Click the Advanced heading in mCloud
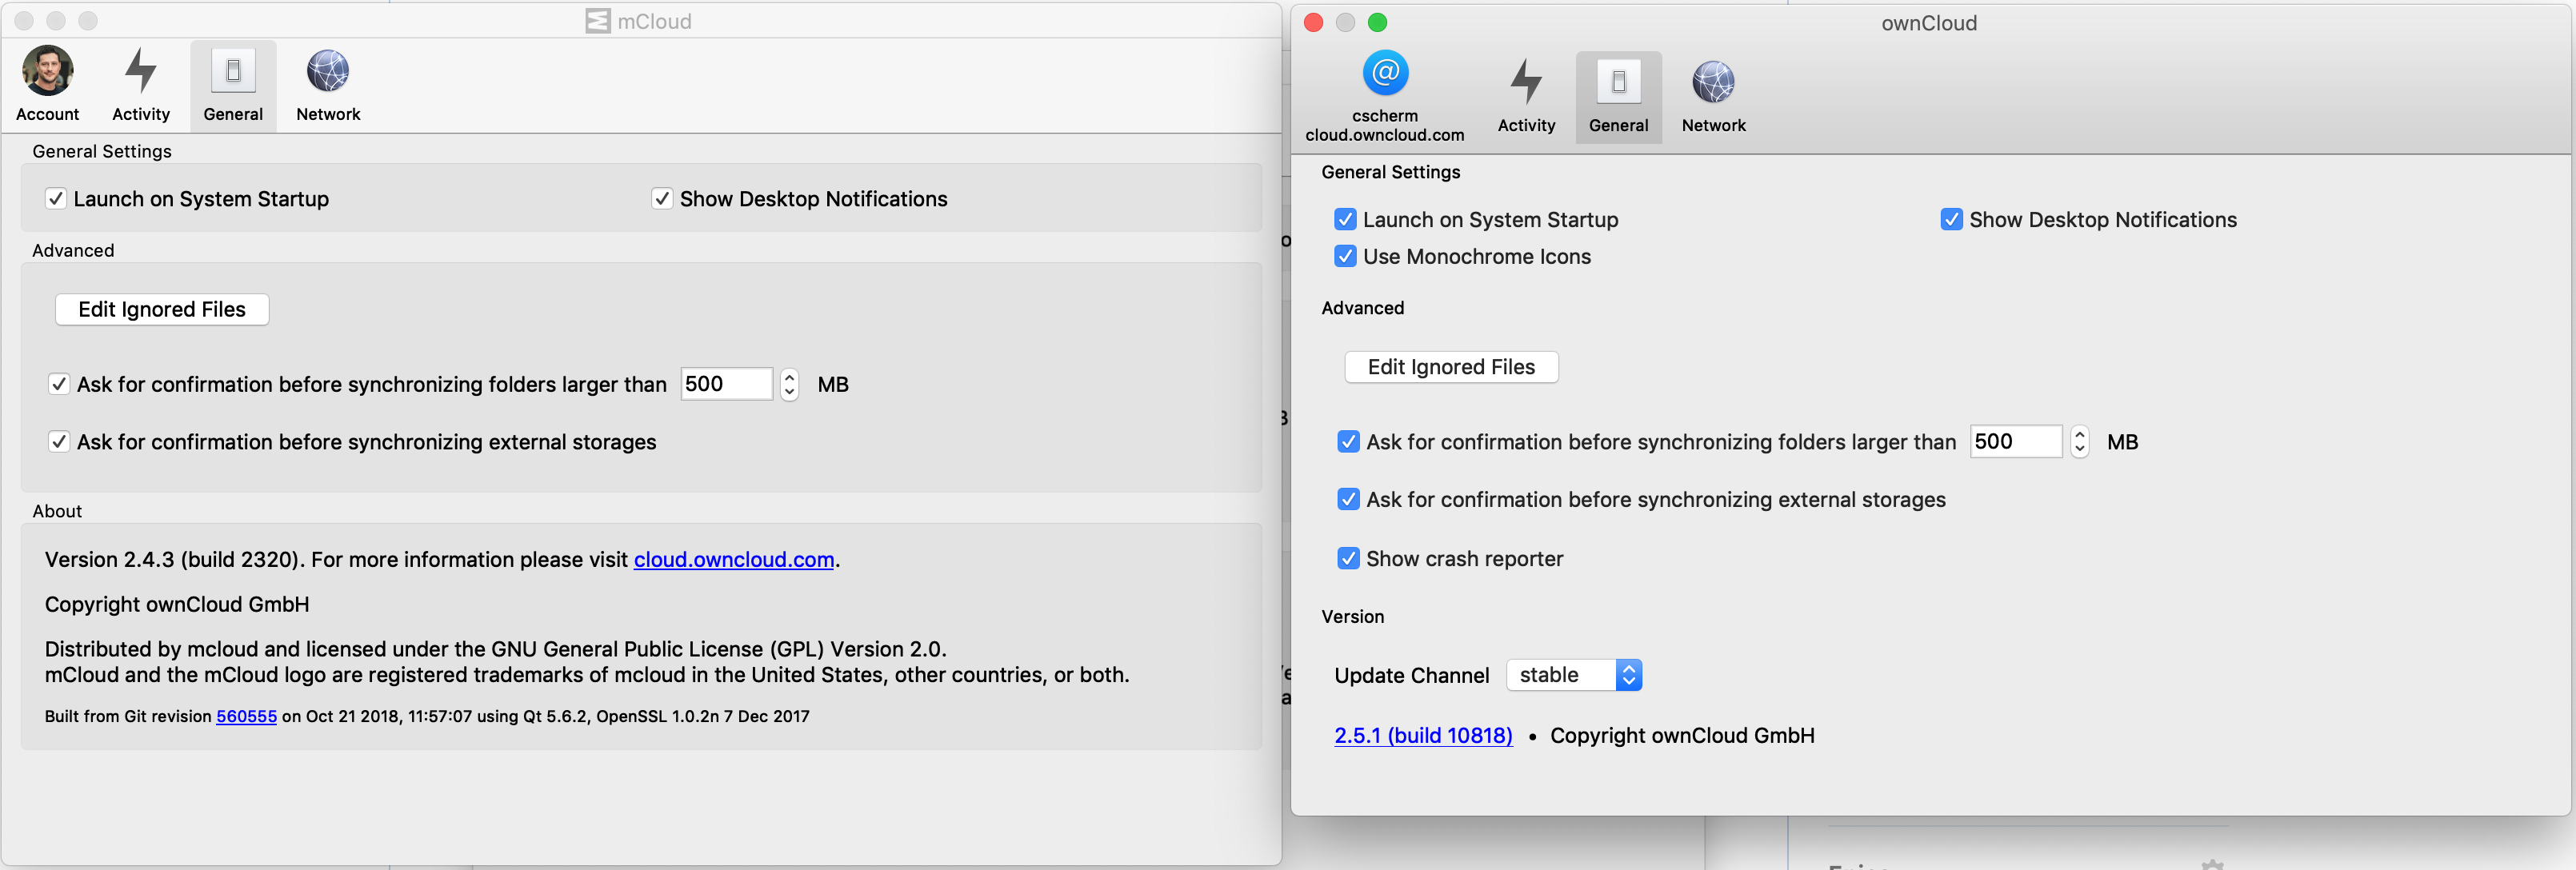This screenshot has width=2576, height=870. click(x=73, y=251)
